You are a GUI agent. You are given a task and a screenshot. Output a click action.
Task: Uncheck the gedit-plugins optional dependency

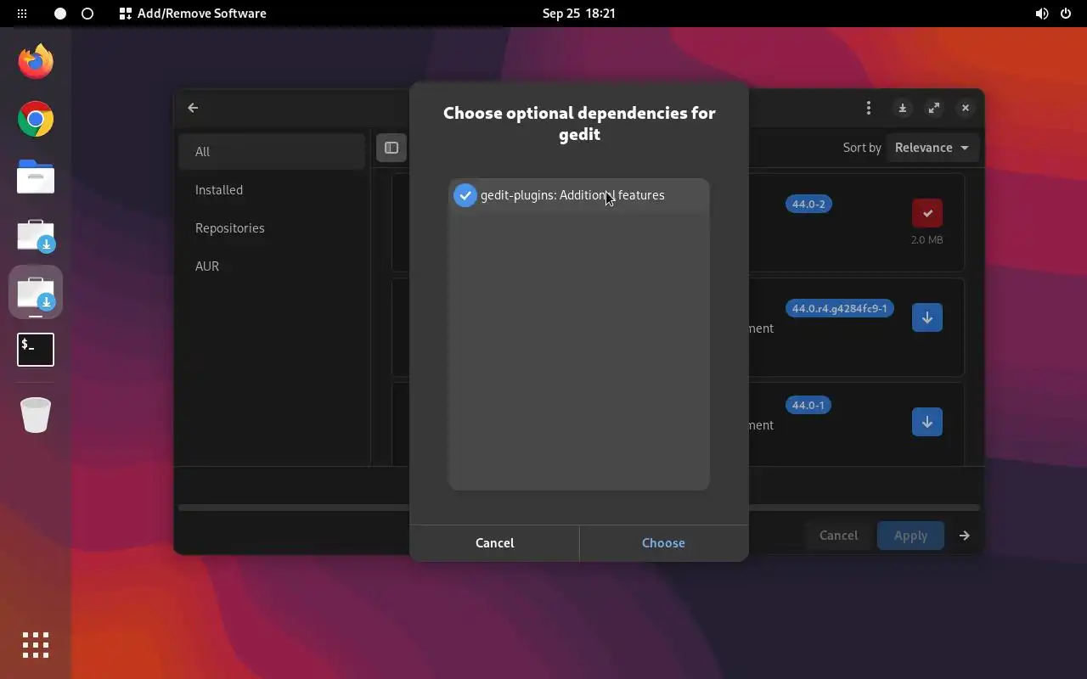click(x=465, y=195)
